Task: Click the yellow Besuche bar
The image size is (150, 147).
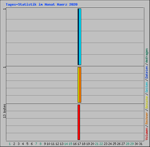Action: pyautogui.click(x=78, y=85)
